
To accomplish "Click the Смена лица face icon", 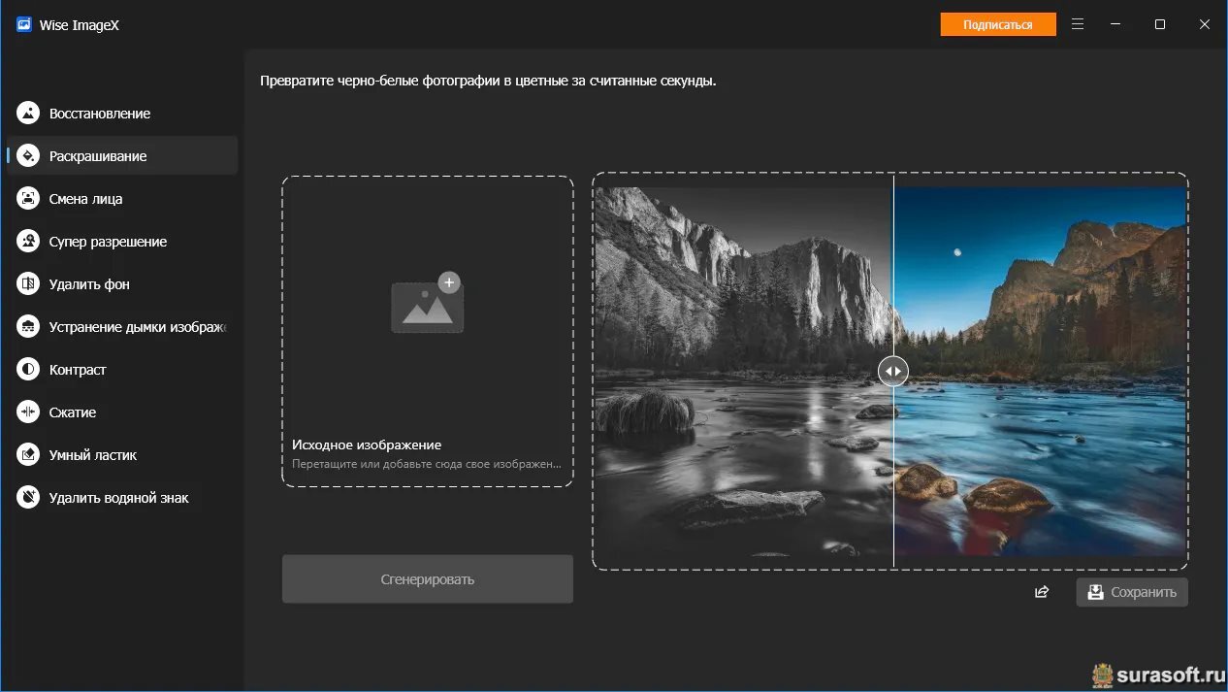I will [28, 198].
